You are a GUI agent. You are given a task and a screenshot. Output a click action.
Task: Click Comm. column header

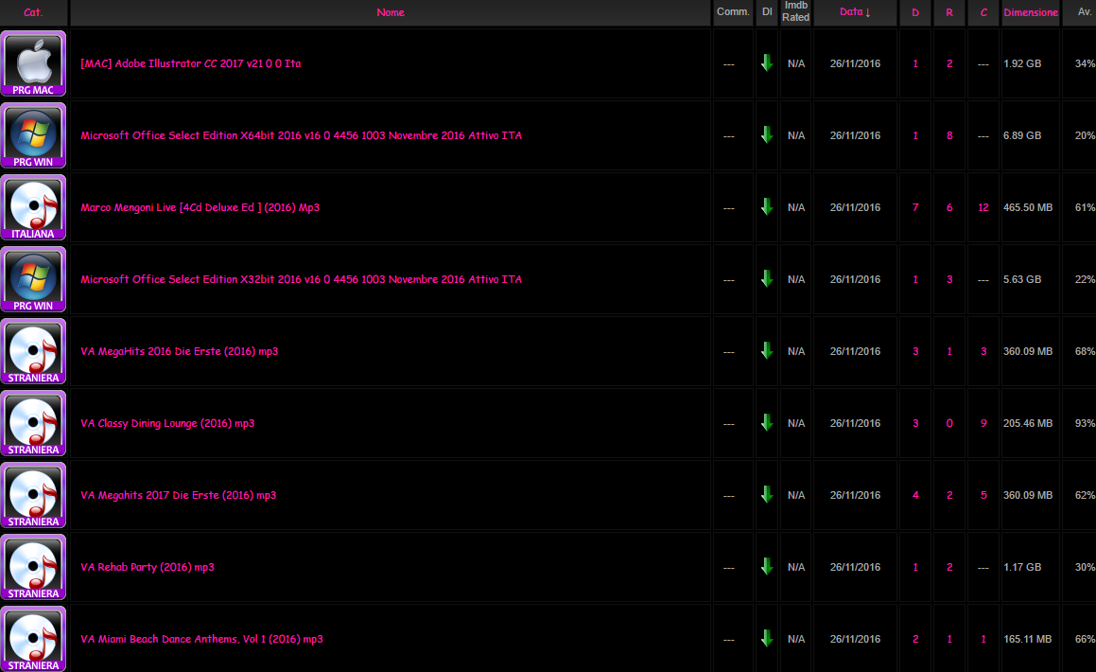point(733,12)
